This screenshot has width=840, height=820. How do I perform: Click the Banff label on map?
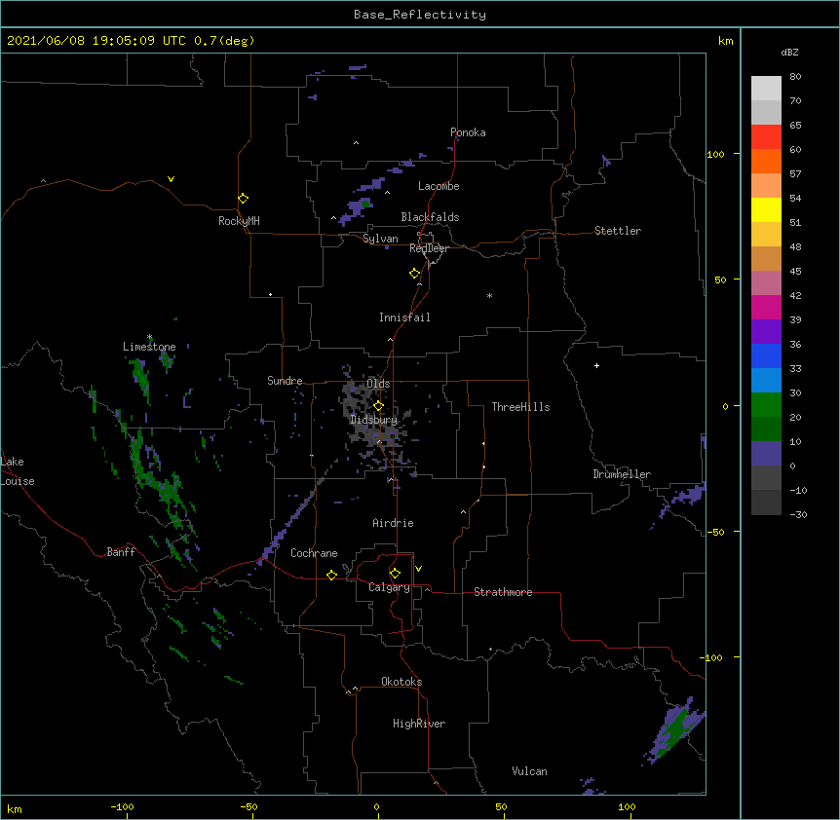[121, 552]
